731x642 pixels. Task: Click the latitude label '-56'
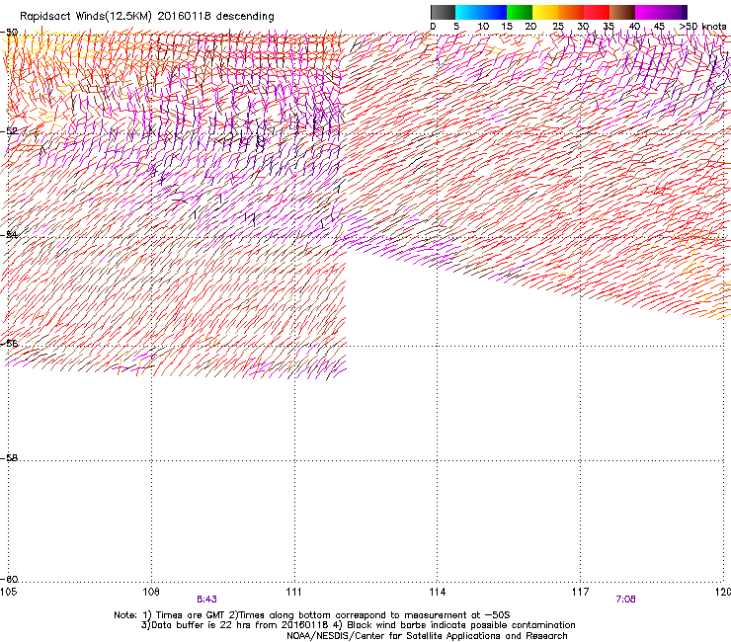(x=9, y=344)
